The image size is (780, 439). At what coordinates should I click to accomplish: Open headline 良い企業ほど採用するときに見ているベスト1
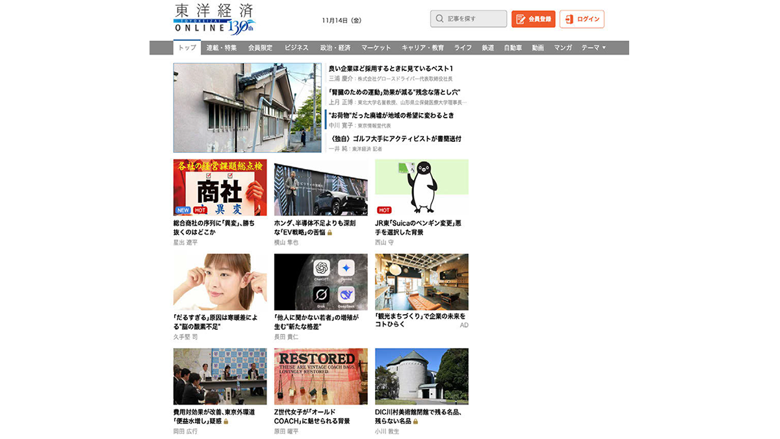coord(391,68)
